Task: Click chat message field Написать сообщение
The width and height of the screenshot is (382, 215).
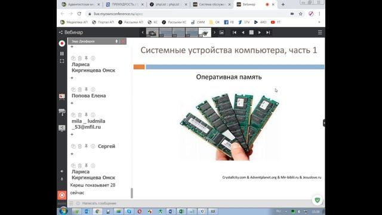Action: pyautogui.click(x=99, y=203)
